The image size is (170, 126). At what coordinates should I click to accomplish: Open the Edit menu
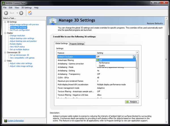pos(10,8)
